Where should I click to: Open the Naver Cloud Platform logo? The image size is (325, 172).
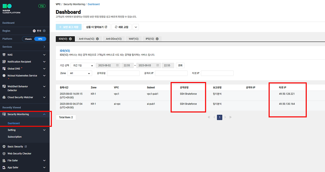click(x=11, y=9)
